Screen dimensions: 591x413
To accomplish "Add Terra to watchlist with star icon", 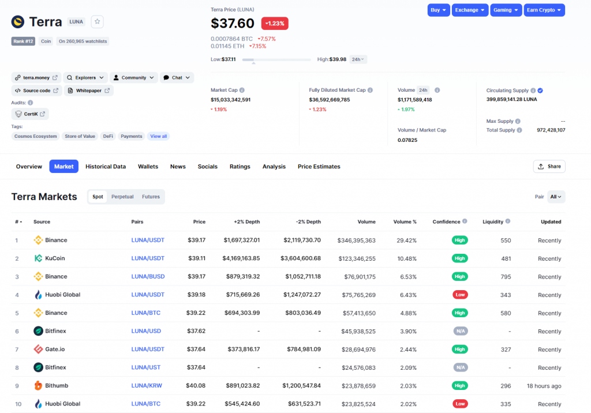I will (x=97, y=22).
